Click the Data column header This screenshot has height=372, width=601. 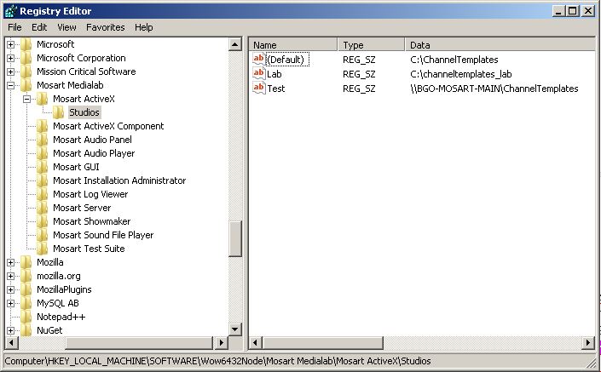pos(500,44)
